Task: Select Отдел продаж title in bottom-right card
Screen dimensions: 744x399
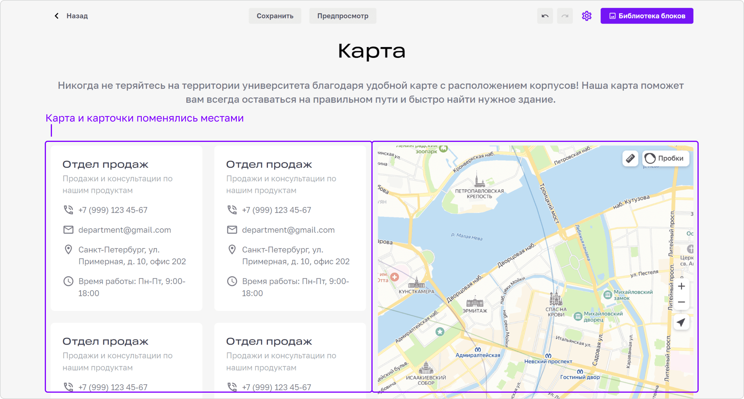Action: [x=269, y=341]
